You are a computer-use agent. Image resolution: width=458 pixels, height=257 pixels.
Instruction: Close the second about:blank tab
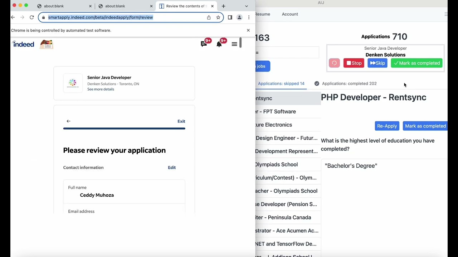tap(151, 6)
